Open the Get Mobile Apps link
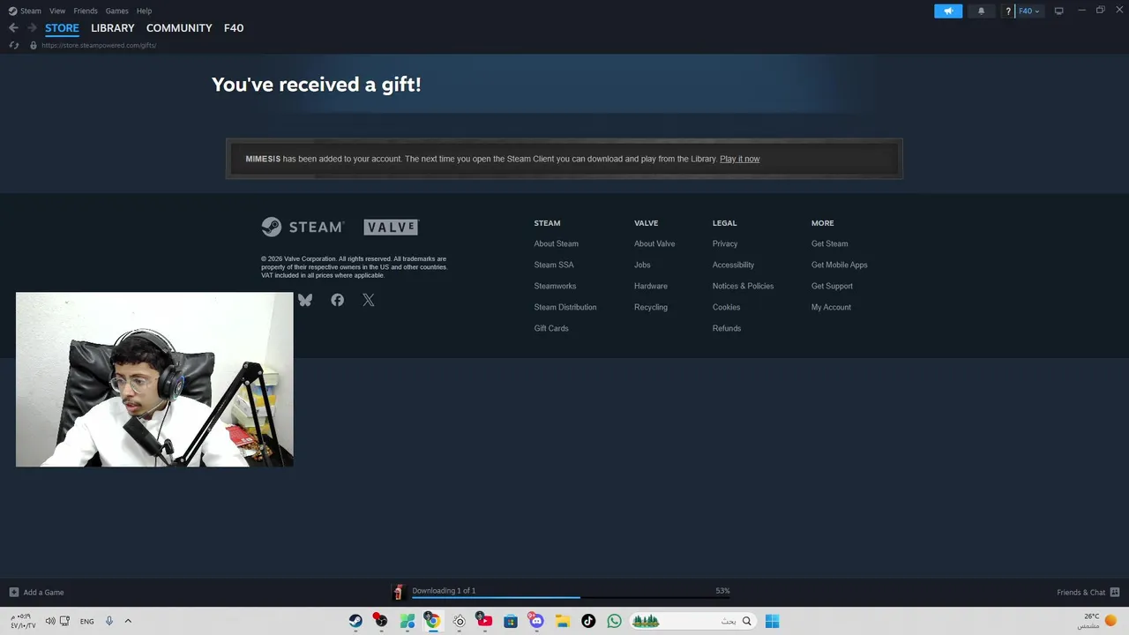 840,265
